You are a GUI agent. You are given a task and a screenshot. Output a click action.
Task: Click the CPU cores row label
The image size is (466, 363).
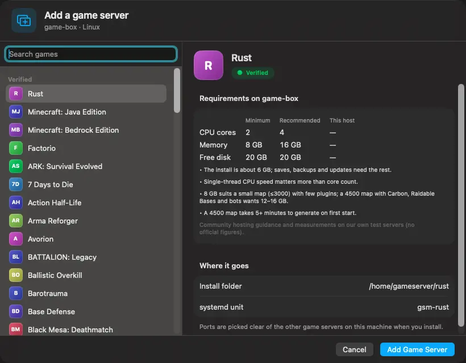click(218, 133)
